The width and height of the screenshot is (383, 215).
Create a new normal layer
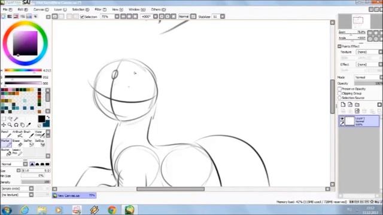(343, 105)
